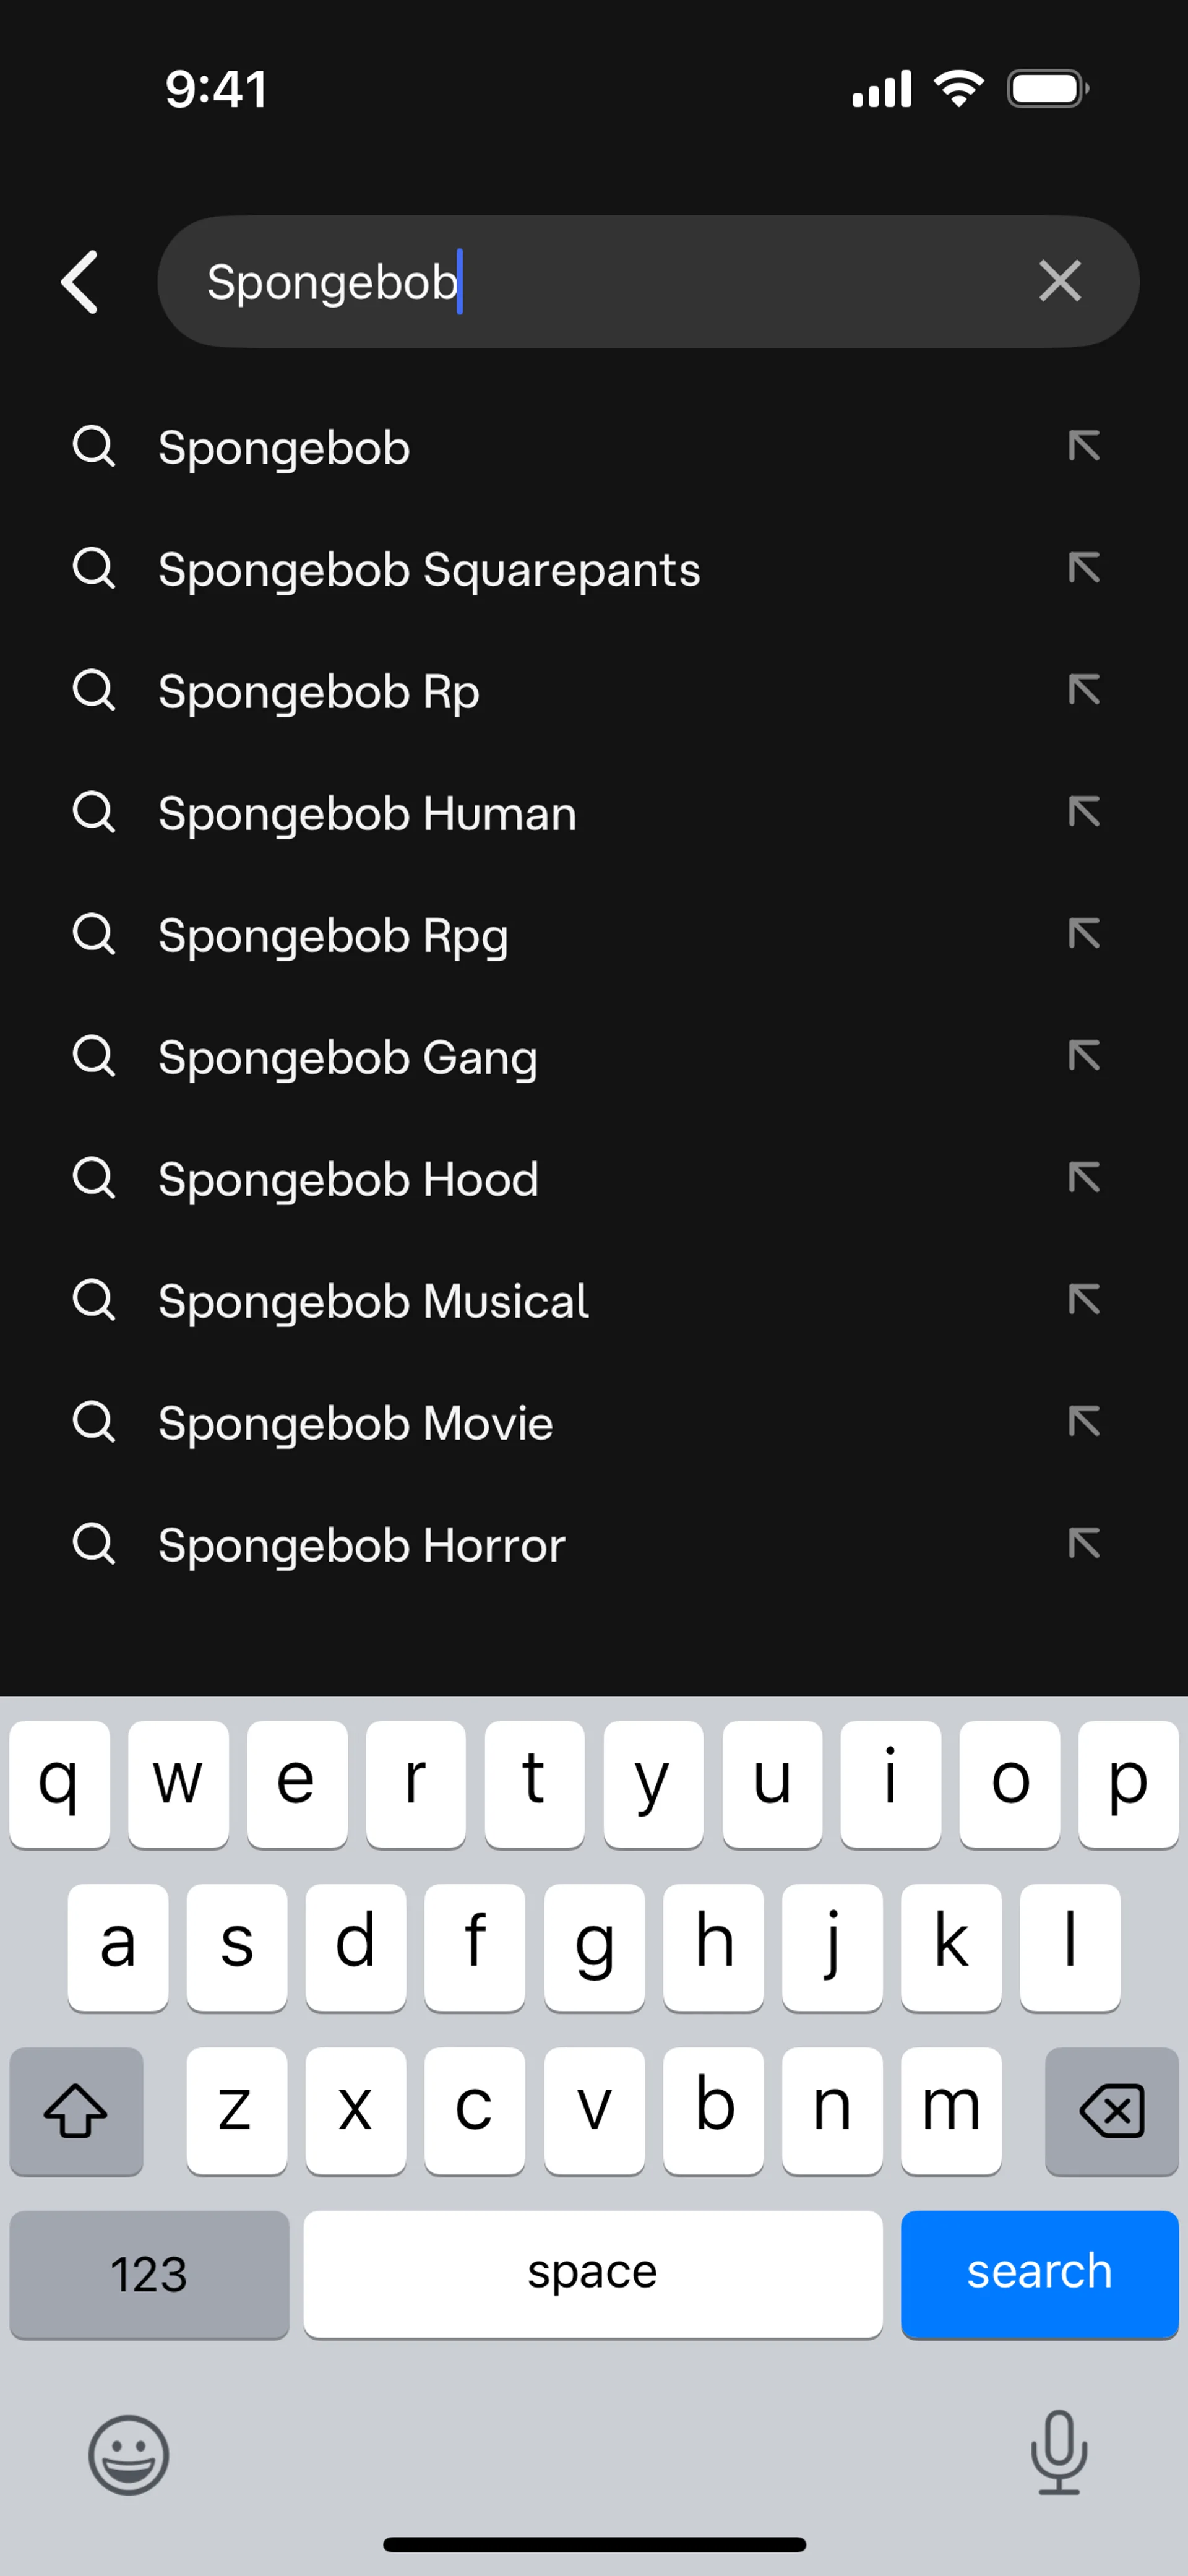Tap arrow icon next to Spongebob Rp
Image resolution: width=1188 pixels, height=2576 pixels.
(1083, 691)
